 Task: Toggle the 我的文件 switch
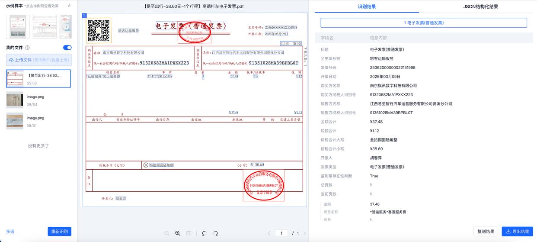[67, 48]
